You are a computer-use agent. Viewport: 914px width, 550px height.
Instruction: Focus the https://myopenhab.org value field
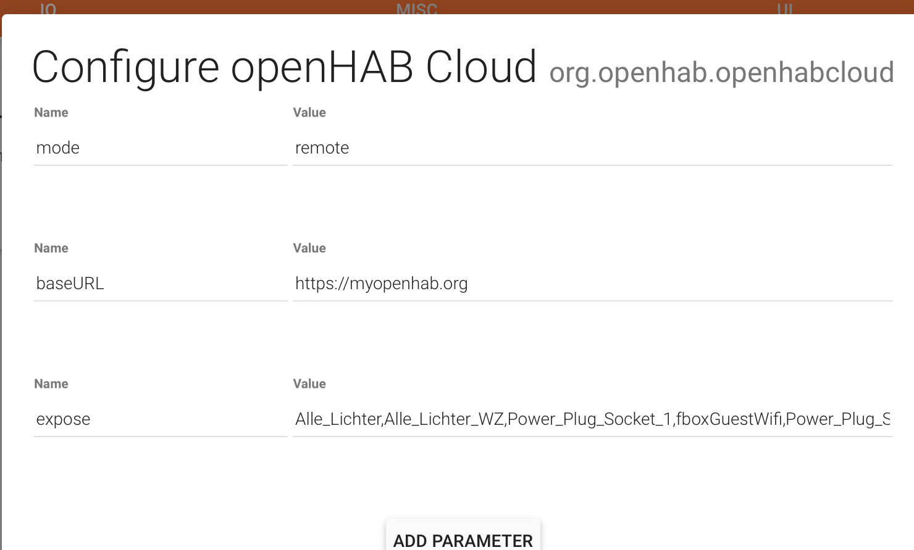[592, 284]
